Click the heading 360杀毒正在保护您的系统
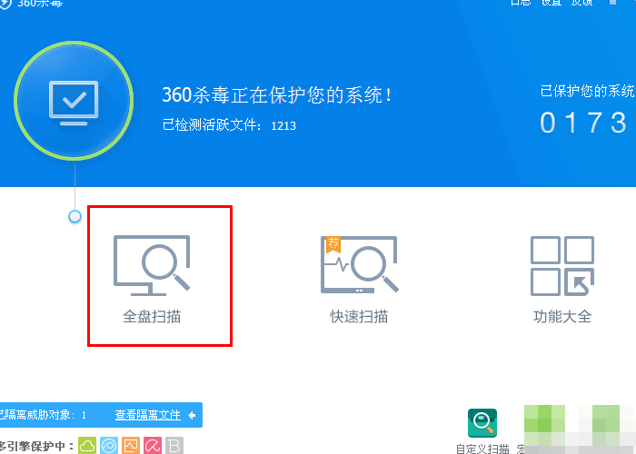 coord(277,94)
